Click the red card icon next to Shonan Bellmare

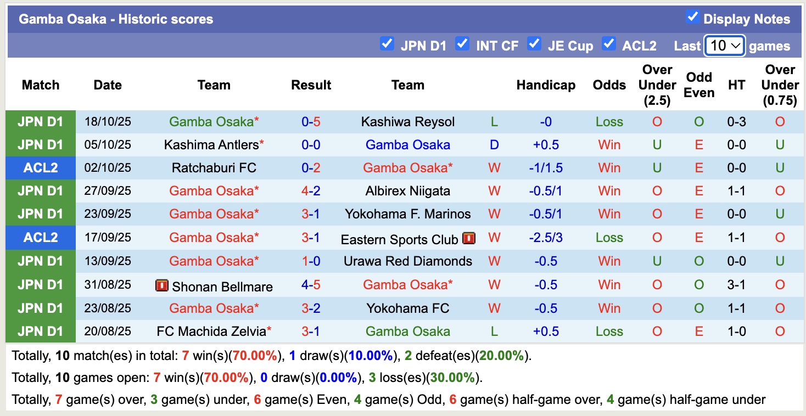click(162, 285)
